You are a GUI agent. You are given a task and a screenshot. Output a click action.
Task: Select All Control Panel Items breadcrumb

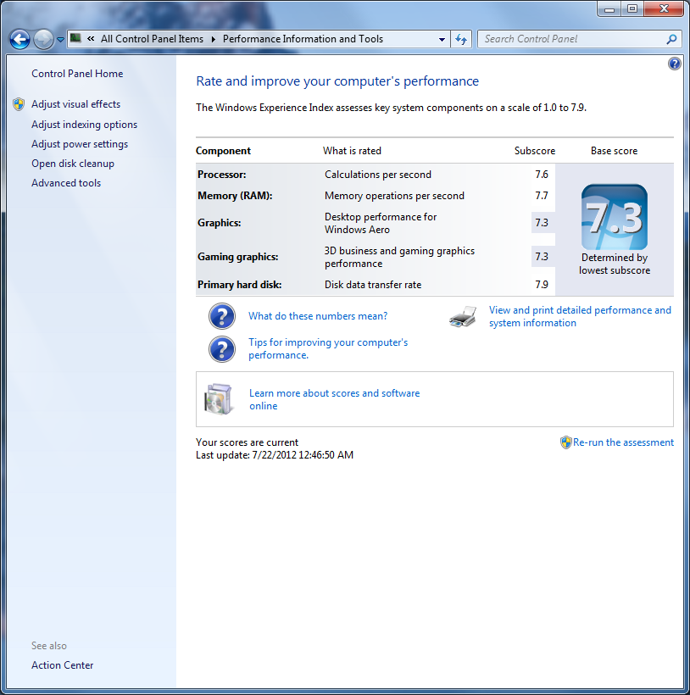coord(152,39)
